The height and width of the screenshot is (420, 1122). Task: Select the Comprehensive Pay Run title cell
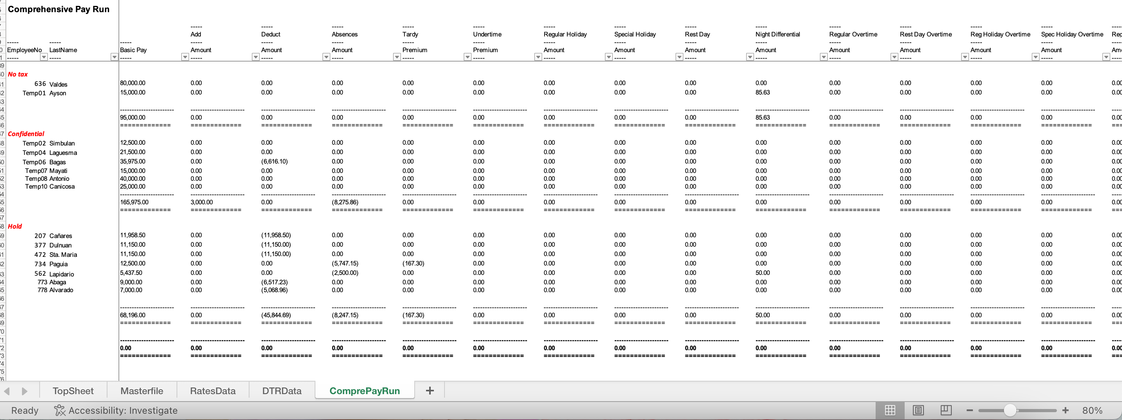(59, 9)
